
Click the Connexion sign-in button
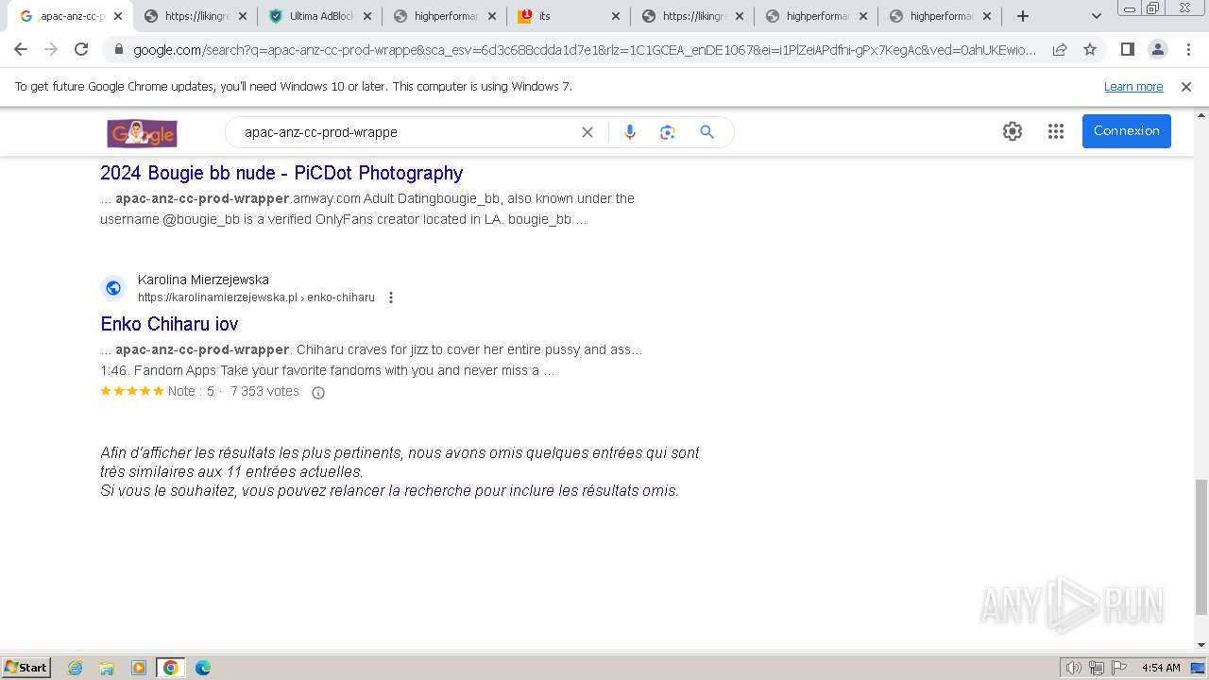tap(1127, 131)
